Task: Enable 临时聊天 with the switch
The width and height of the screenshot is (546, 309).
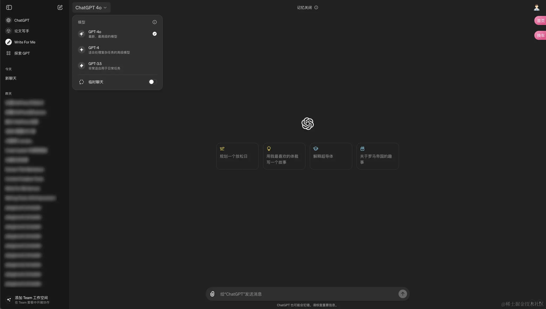Action: pos(152,82)
